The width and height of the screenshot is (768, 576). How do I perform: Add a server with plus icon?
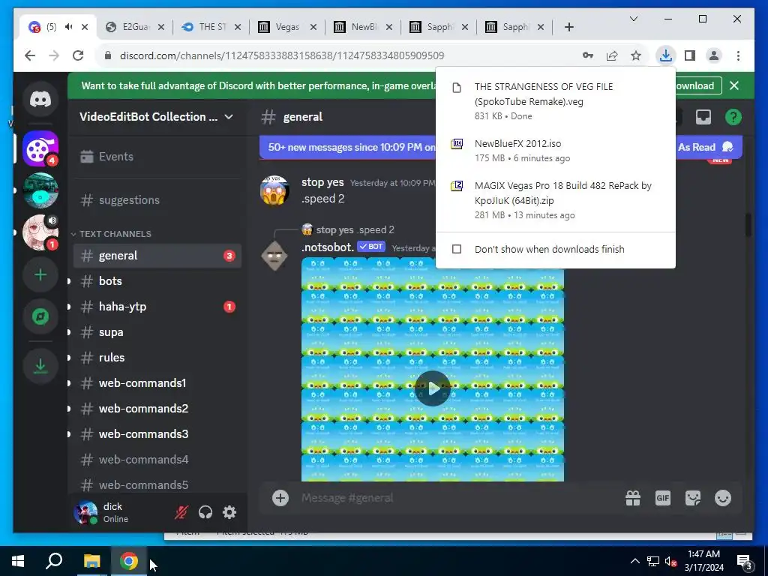pyautogui.click(x=40, y=274)
